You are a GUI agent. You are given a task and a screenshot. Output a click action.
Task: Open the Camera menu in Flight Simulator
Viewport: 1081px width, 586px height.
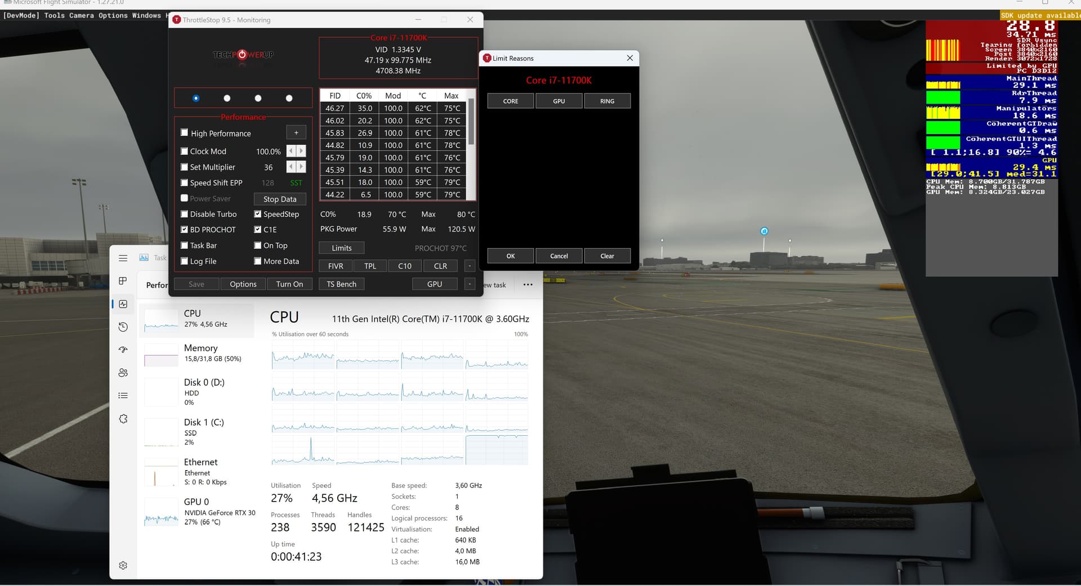(81, 15)
